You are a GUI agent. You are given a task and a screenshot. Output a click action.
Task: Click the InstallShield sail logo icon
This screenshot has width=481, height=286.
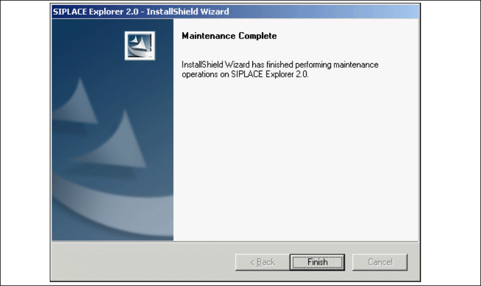pos(140,46)
